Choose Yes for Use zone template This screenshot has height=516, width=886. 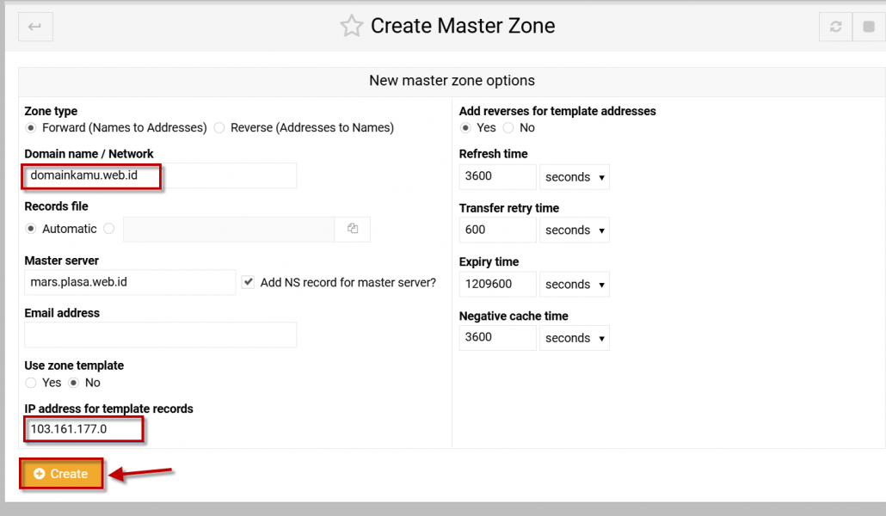click(x=32, y=383)
